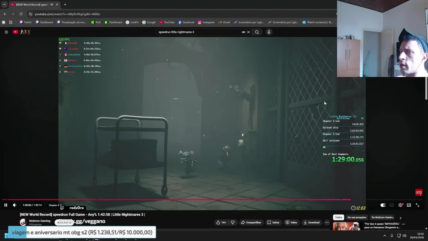Close the NEW World Record tab

[57, 4]
